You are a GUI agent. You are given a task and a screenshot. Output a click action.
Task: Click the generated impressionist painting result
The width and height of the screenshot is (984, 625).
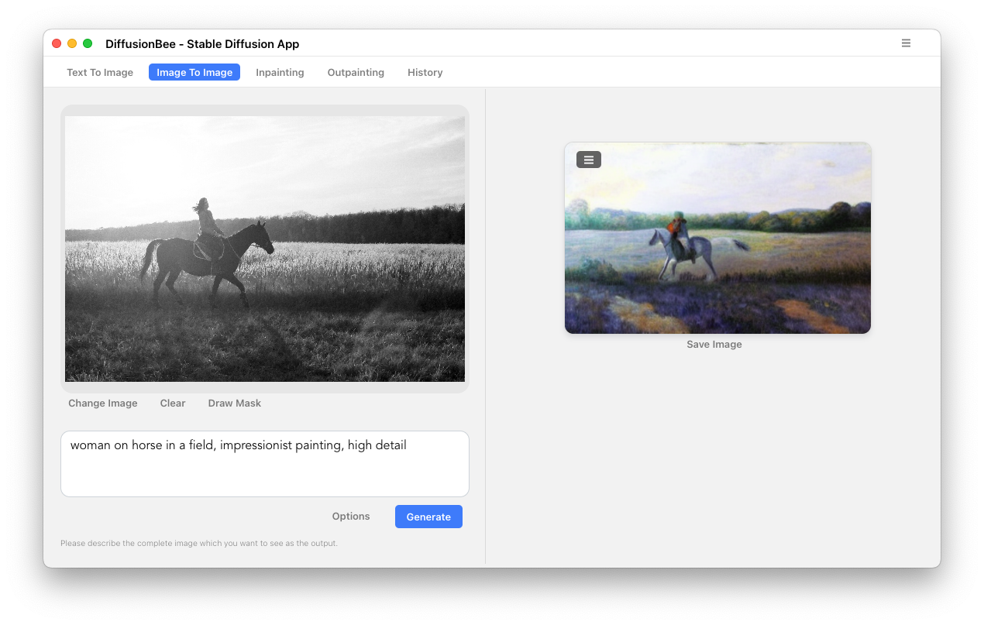(x=717, y=248)
